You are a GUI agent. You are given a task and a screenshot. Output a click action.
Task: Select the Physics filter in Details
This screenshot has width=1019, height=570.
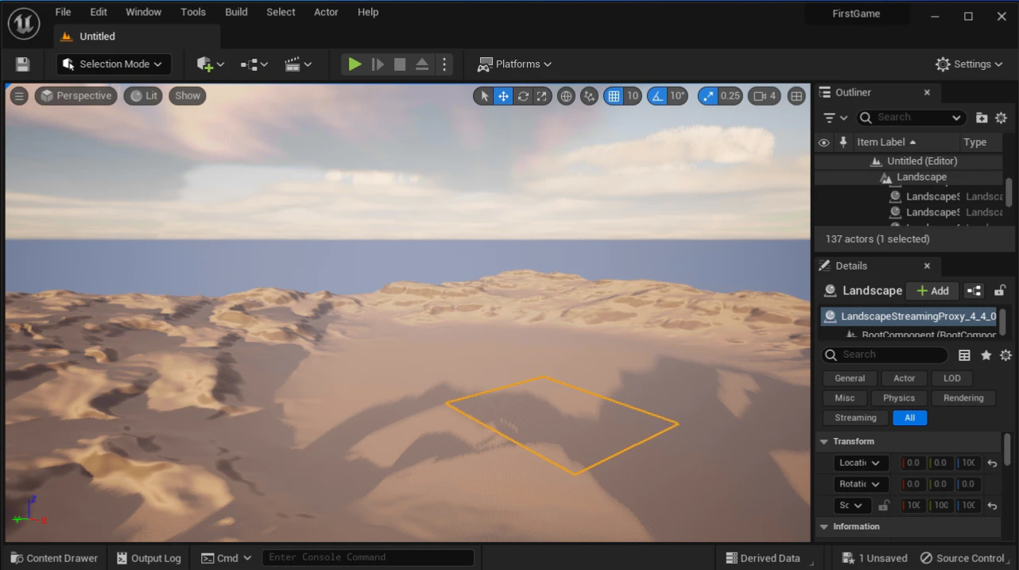(899, 398)
